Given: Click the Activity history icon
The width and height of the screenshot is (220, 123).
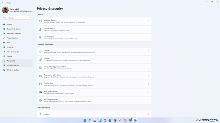Looking at the screenshot, I should tap(40, 84).
